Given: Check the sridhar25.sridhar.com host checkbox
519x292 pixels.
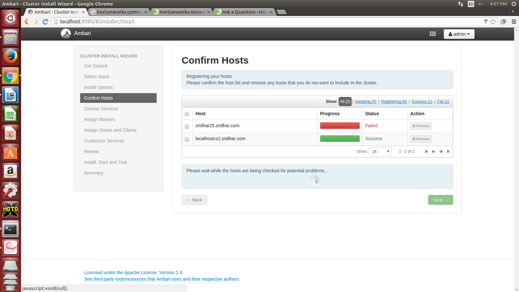Looking at the screenshot, I should (x=187, y=126).
